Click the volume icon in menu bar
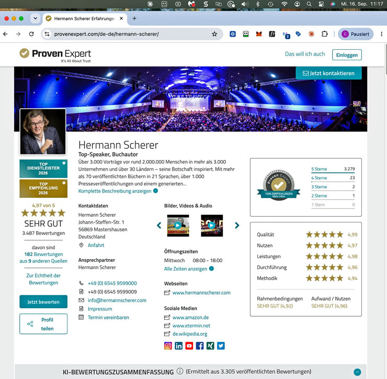The image size is (387, 379). (x=244, y=4)
